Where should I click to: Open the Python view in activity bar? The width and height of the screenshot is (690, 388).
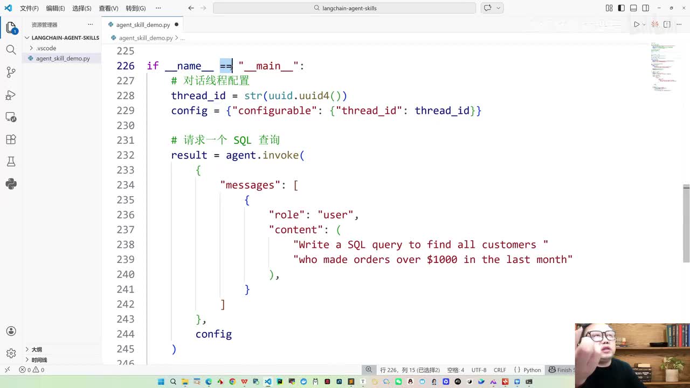pos(11,184)
